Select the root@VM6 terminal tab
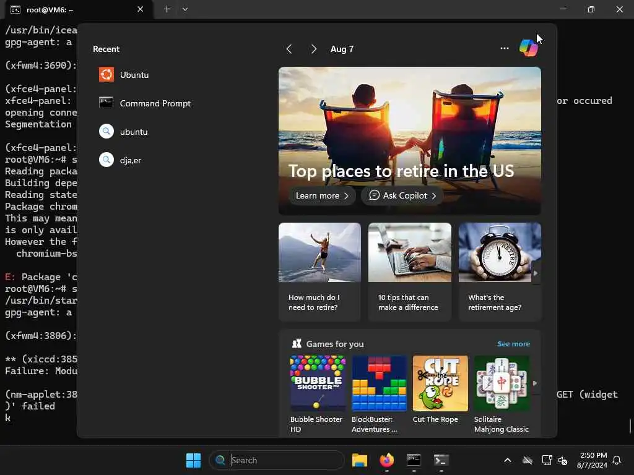Image resolution: width=634 pixels, height=475 pixels. [79, 10]
